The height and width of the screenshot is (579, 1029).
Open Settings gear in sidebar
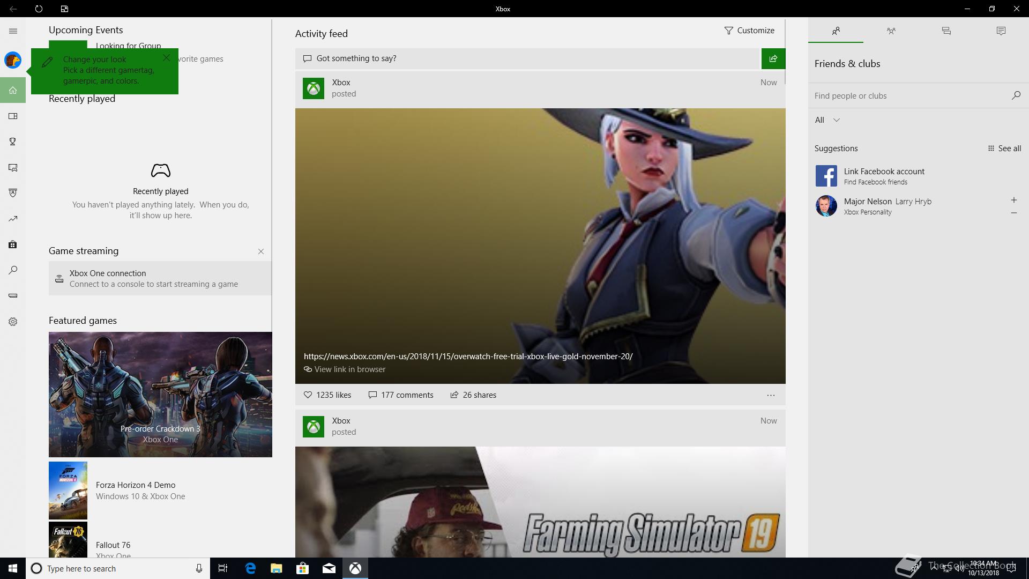point(13,322)
